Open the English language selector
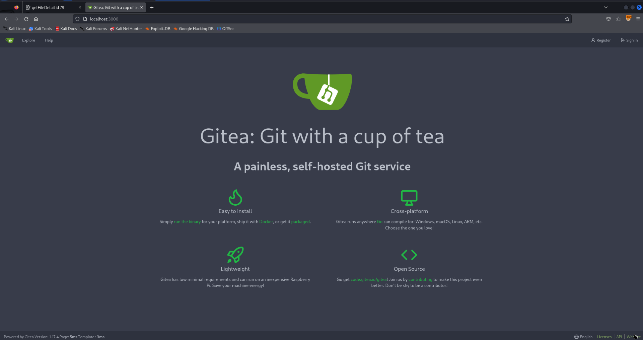Image resolution: width=643 pixels, height=340 pixels. coord(583,337)
